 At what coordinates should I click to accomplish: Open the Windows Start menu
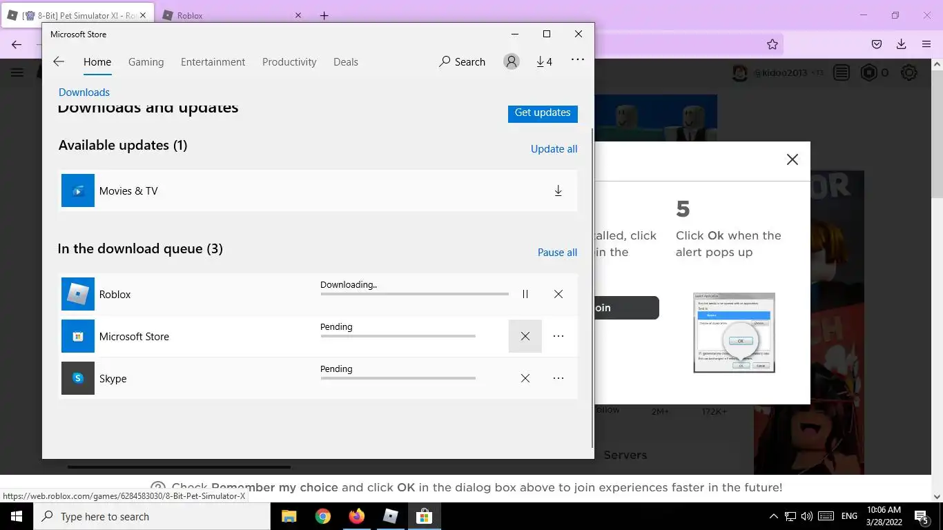click(x=17, y=516)
